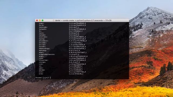This screenshot has width=173, height=97.
Task: Select the 'xlrd:' package name
Action: [x=41, y=58]
